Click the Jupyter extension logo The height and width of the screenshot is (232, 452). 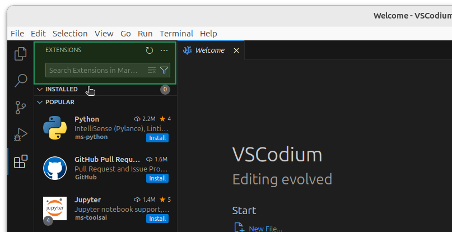pos(55,208)
